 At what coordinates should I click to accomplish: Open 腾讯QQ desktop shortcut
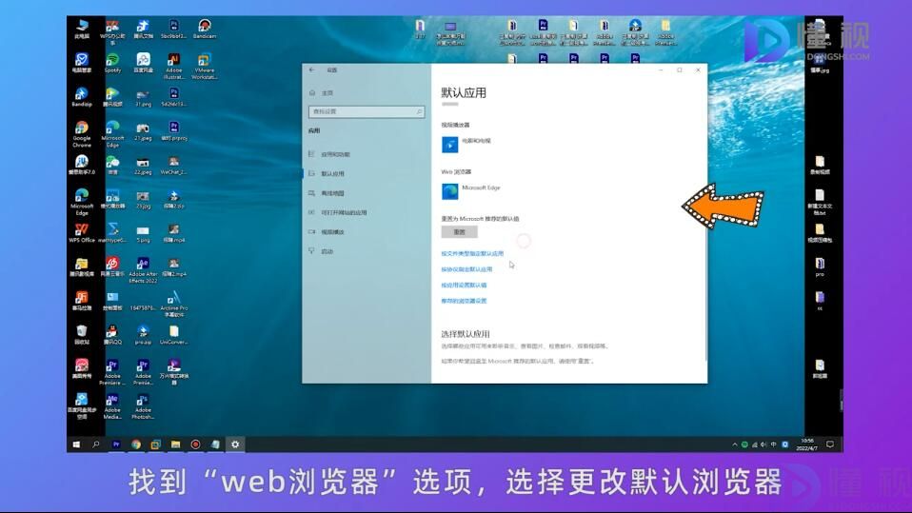pyautogui.click(x=112, y=335)
